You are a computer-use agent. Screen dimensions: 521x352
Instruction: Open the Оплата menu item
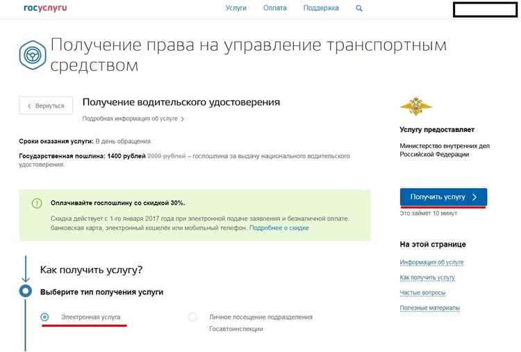[x=275, y=8]
